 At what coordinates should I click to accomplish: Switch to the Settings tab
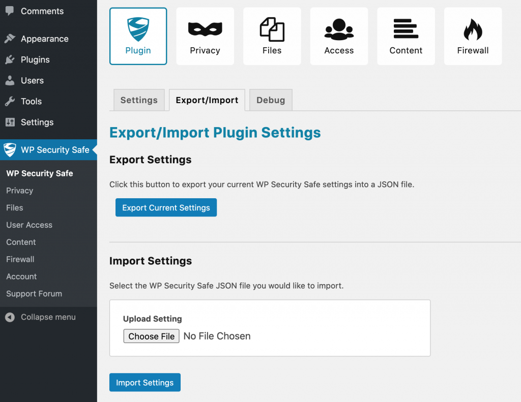coord(139,100)
